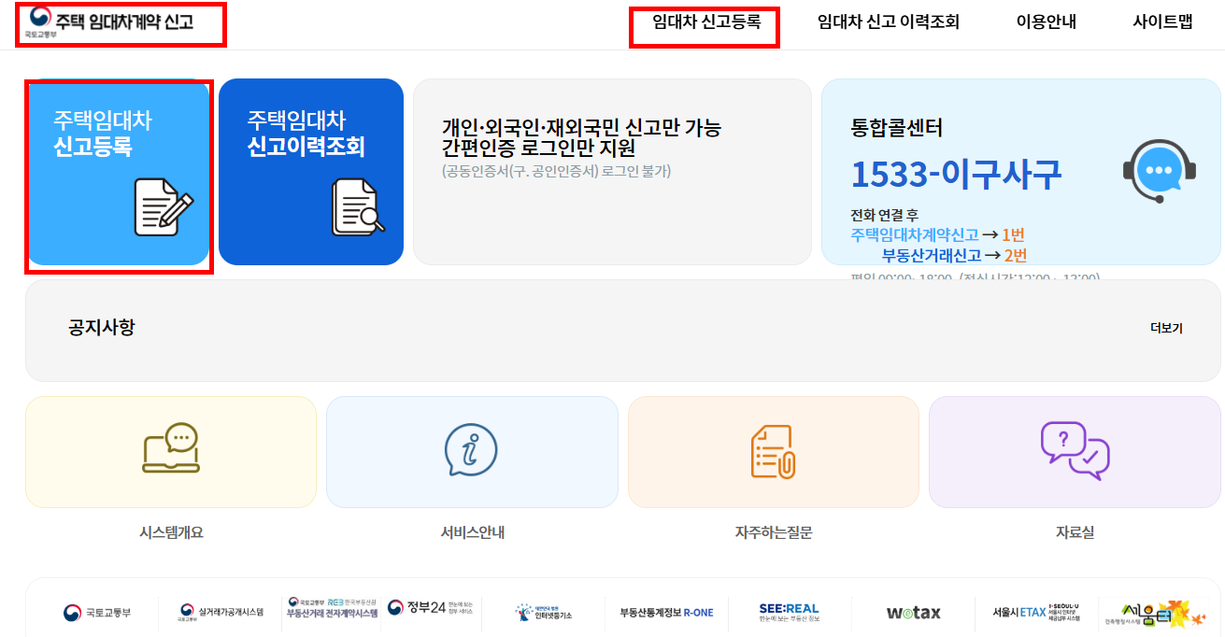Click the 1533-이구사구 phone number
Viewport: 1225px width, 637px height.
[x=956, y=175]
